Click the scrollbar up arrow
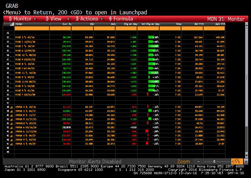The image size is (251, 178). [x=247, y=25]
